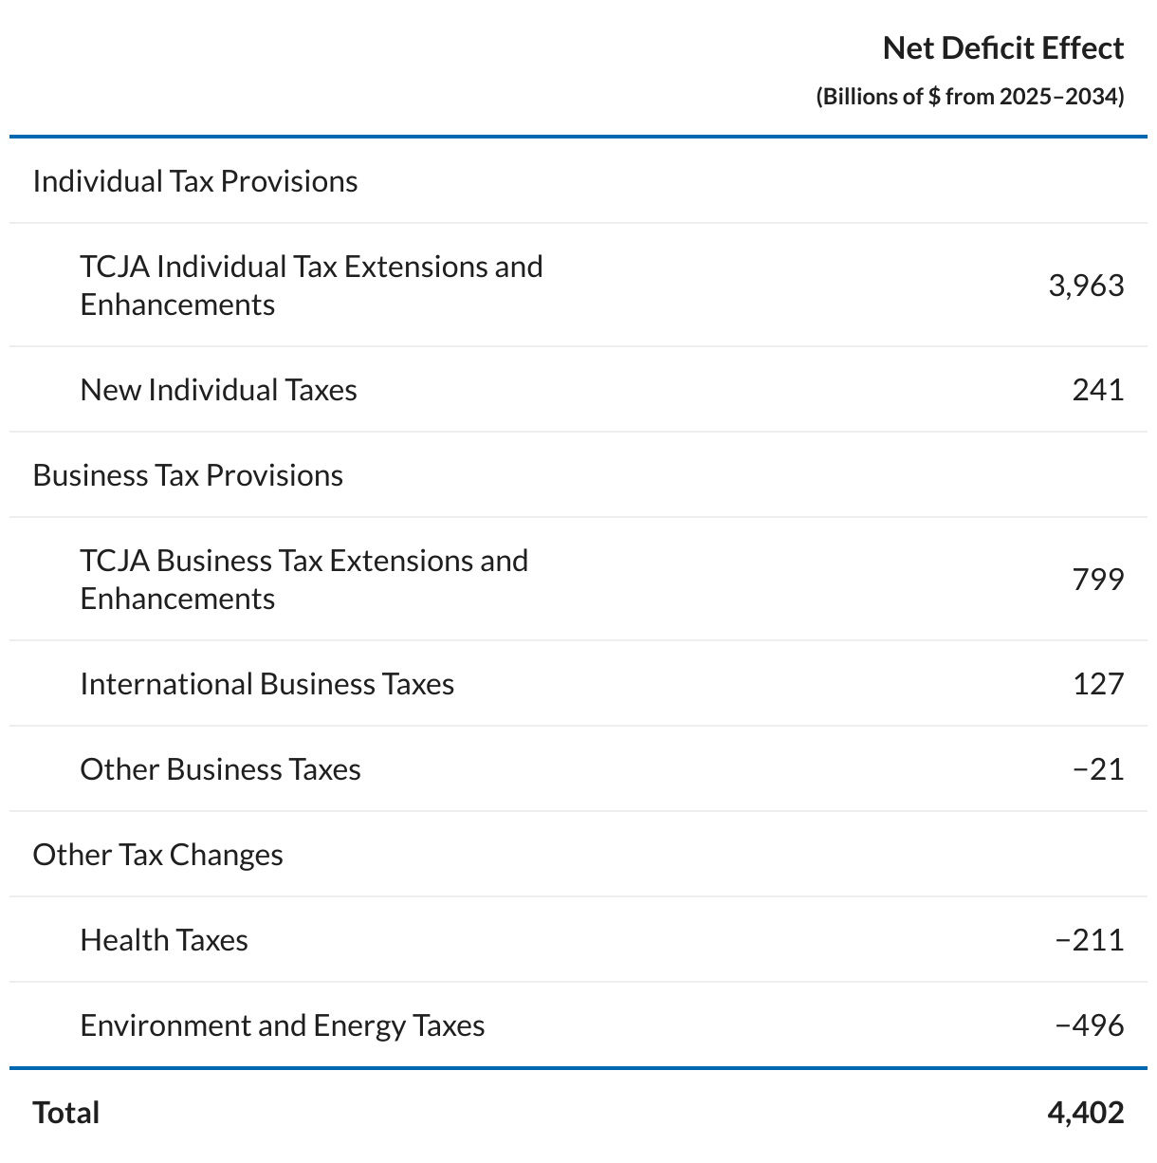The width and height of the screenshot is (1157, 1163).
Task: Click the International Business Taxes row label
Action: tap(266, 684)
